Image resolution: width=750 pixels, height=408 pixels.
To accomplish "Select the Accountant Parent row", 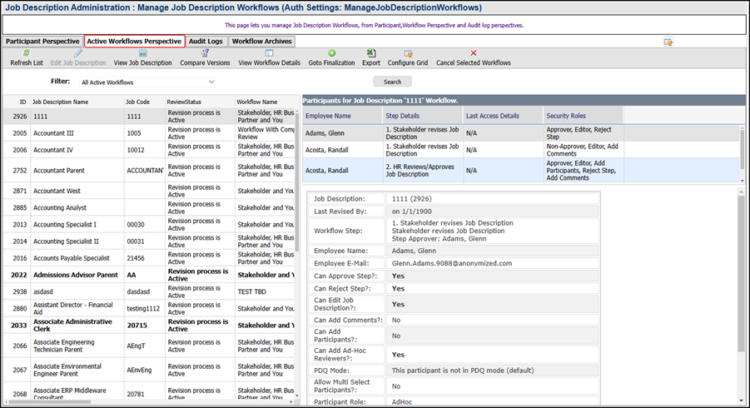I will click(149, 171).
